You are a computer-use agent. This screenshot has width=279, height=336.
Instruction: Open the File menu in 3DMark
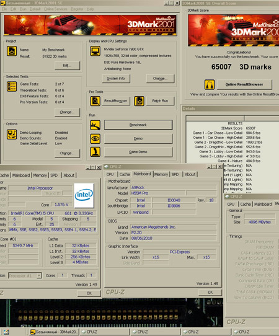pos(4,9)
